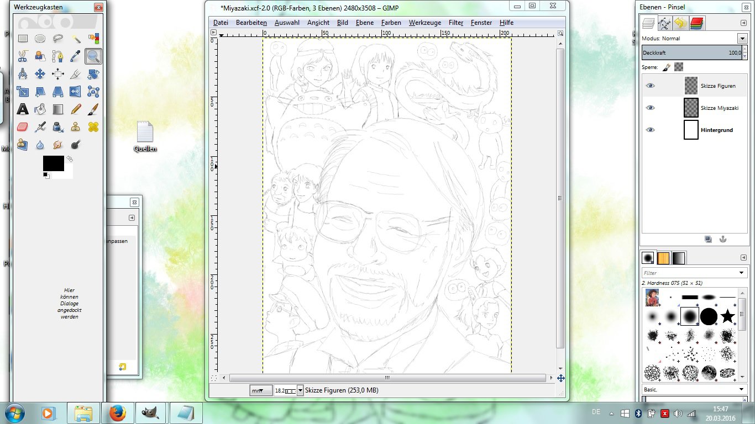This screenshot has height=424, width=755.
Task: Click the Windows Start button
Action: 15,412
